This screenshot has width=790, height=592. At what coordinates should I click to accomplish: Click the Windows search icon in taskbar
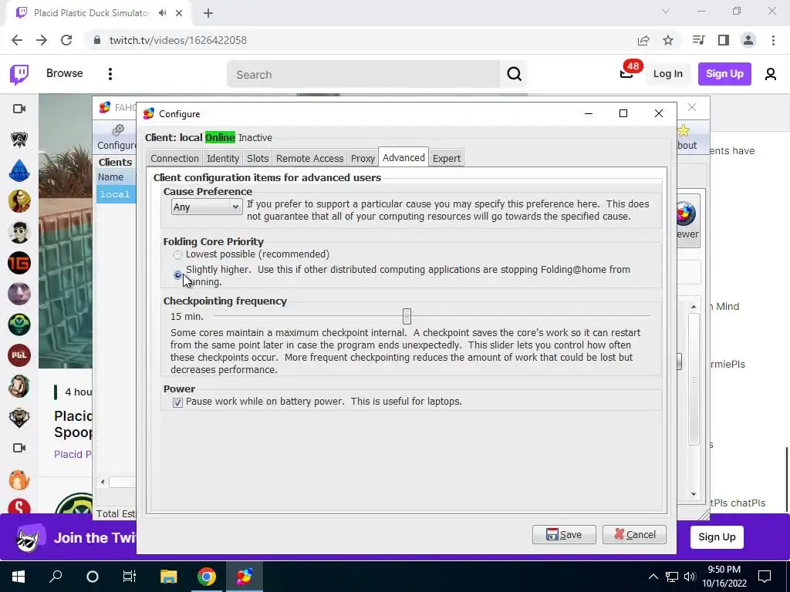pyautogui.click(x=56, y=577)
